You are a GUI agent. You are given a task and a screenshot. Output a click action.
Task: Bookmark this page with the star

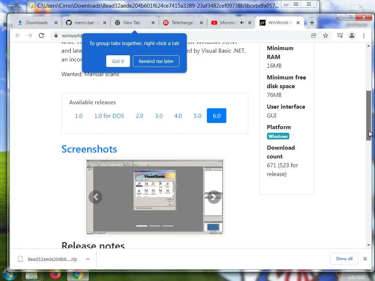coord(326,35)
